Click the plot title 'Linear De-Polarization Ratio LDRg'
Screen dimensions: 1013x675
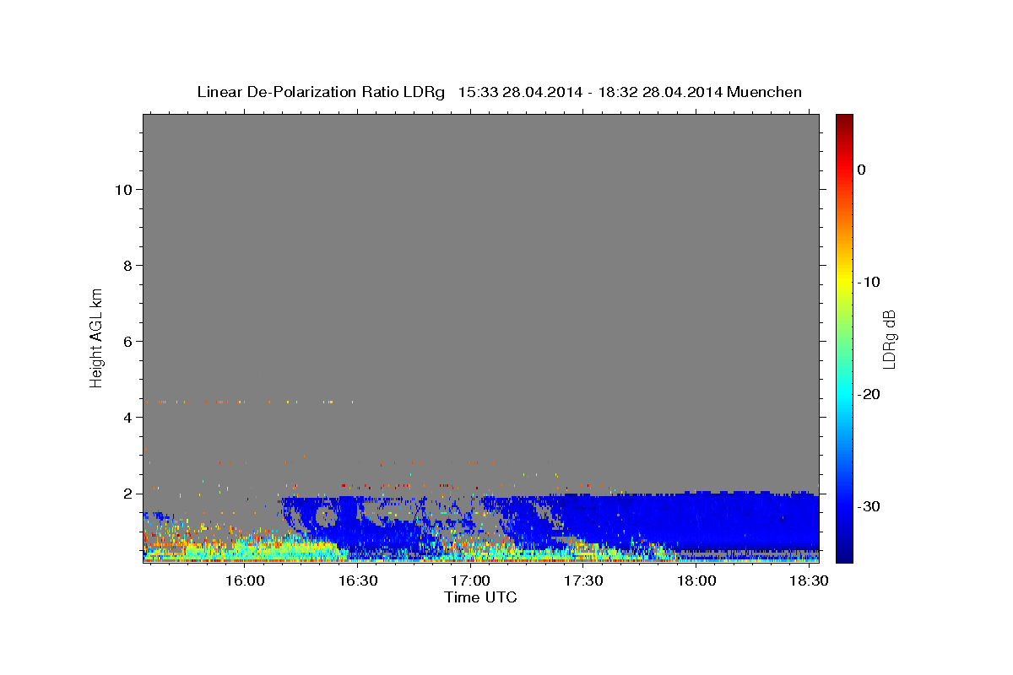click(321, 92)
